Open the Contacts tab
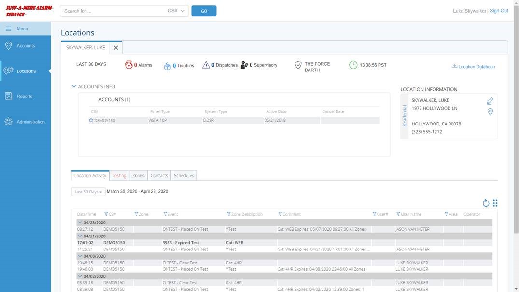The width and height of the screenshot is (519, 292). click(159, 176)
